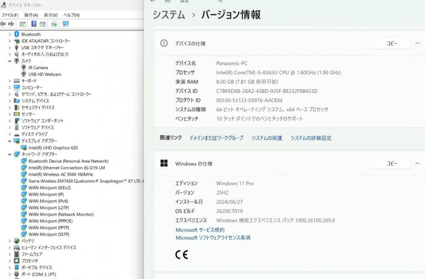Select WAN Miniport (Network Monitor) row
The height and width of the screenshot is (279, 425).
pyautogui.click(x=61, y=215)
